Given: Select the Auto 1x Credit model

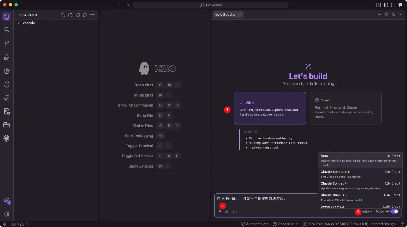Looking at the screenshot, I should tap(360, 160).
